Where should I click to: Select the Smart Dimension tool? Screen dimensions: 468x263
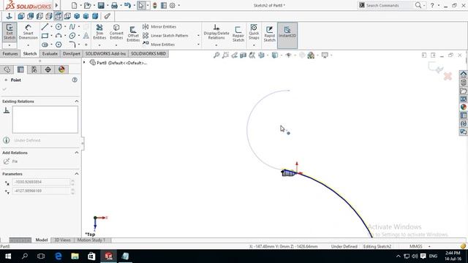point(28,32)
